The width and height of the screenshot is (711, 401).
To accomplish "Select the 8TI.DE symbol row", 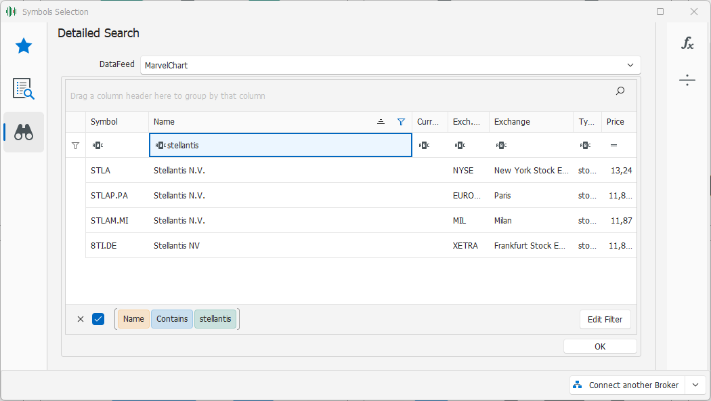I will click(x=361, y=245).
